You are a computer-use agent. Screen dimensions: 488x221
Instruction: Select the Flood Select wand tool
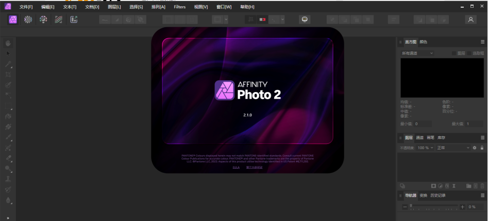8,95
